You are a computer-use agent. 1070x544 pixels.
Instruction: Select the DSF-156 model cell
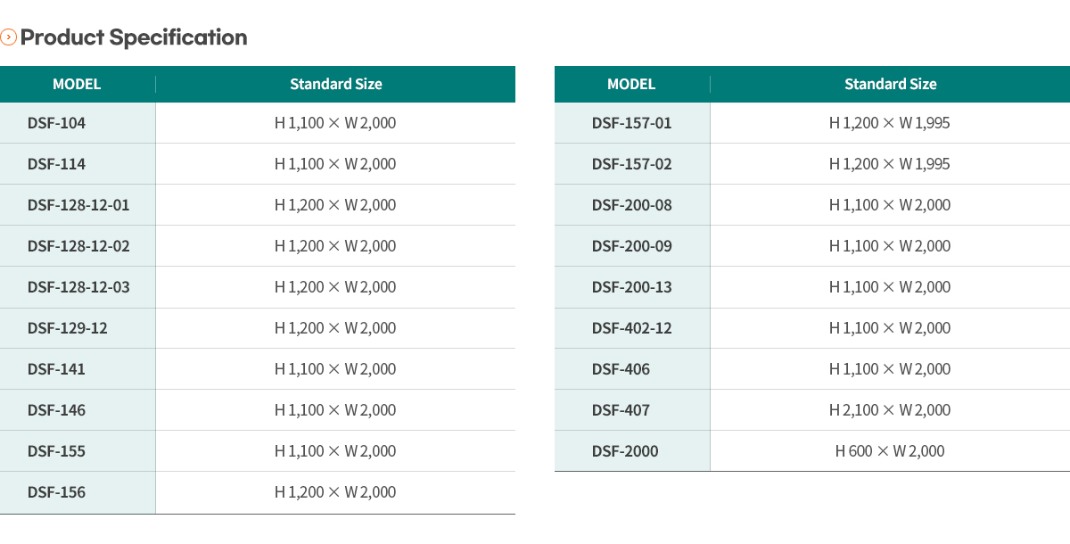click(x=78, y=492)
